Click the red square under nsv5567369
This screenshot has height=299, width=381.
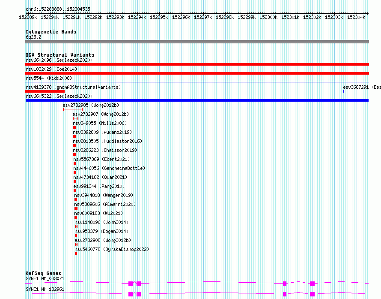[75, 163]
